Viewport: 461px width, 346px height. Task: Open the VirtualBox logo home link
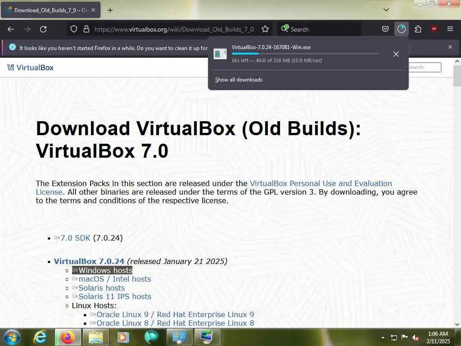[31, 68]
